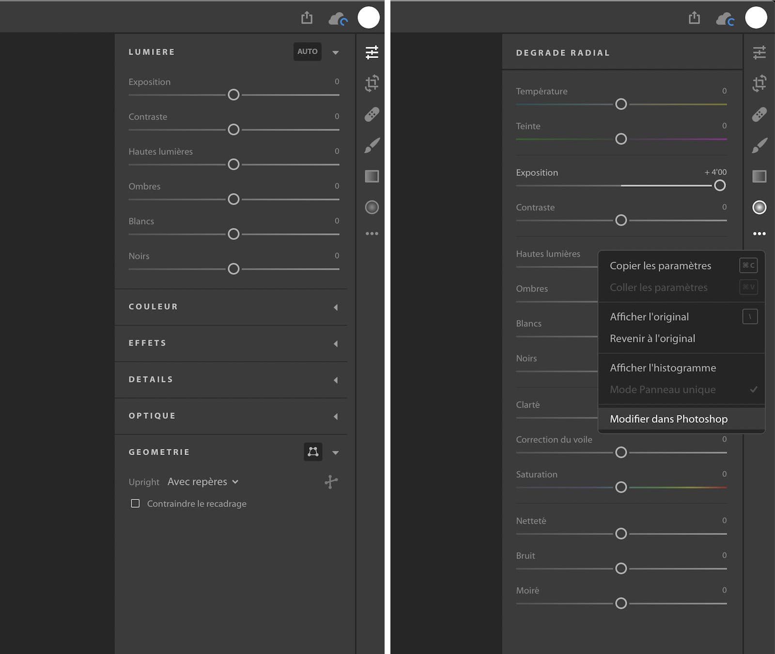Click add guides cross icon near Upright
Image resolution: width=775 pixels, height=654 pixels.
(331, 481)
